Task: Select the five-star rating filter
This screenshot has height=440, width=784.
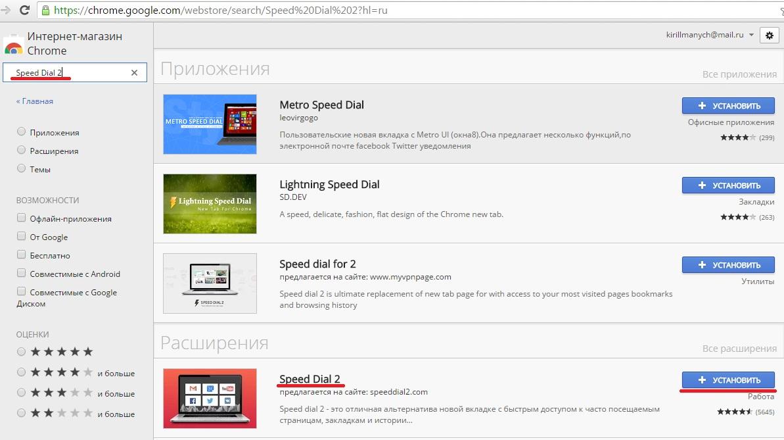Action: pos(21,352)
